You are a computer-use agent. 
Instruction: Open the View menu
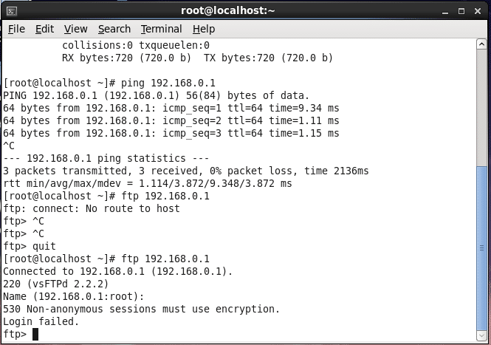pos(75,29)
